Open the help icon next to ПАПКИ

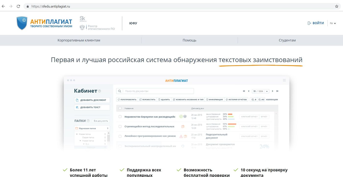tap(88, 121)
